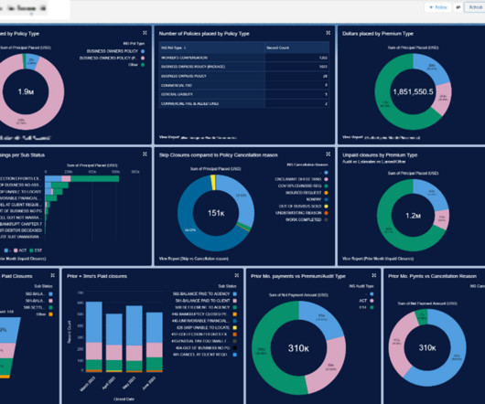The height and width of the screenshot is (404, 485).
Task: Click the 1,851,550.5 donut chart center value
Action: coord(413,91)
